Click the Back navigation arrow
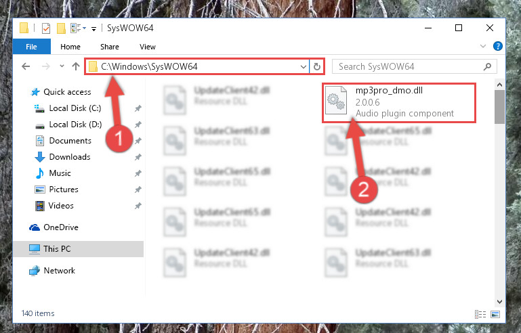521x333 pixels. point(26,66)
